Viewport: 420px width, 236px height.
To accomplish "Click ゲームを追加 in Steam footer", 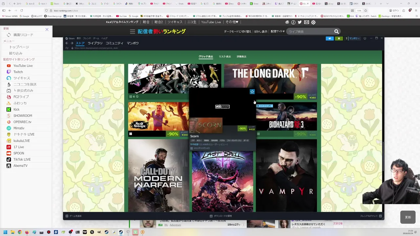I will click(x=73, y=216).
